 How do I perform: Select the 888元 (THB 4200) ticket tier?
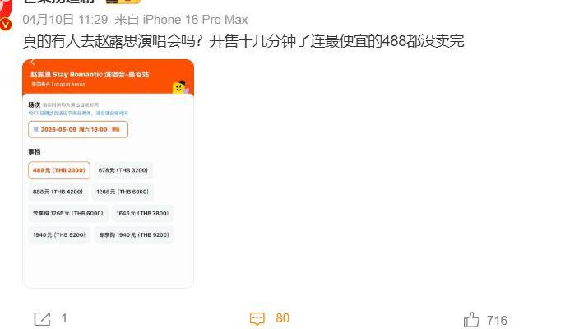click(58, 192)
